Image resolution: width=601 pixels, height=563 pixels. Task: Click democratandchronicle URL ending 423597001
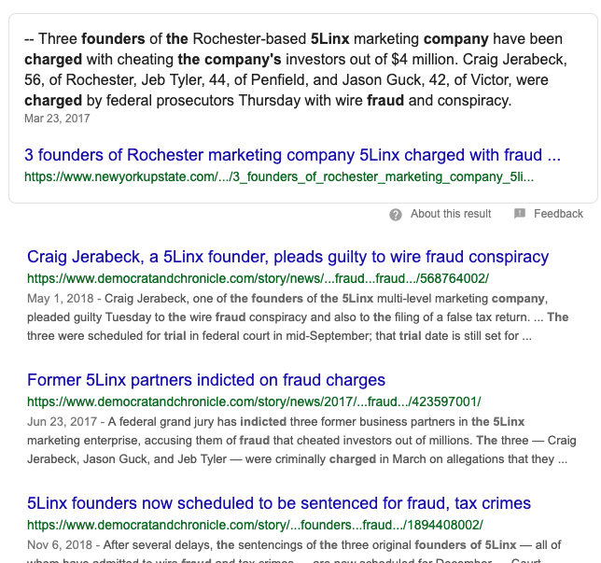[254, 401]
